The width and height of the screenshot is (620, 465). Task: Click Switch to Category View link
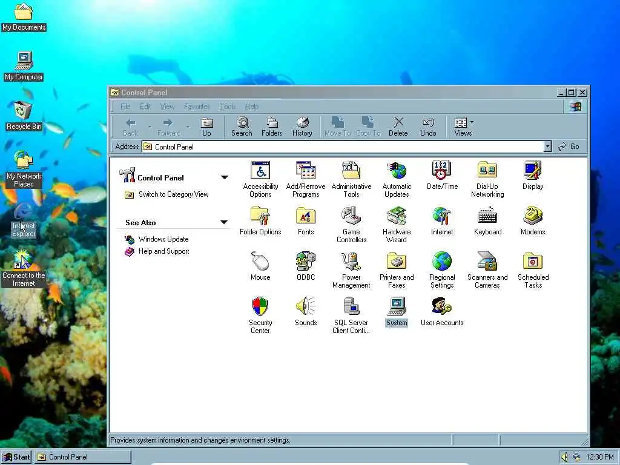(173, 194)
